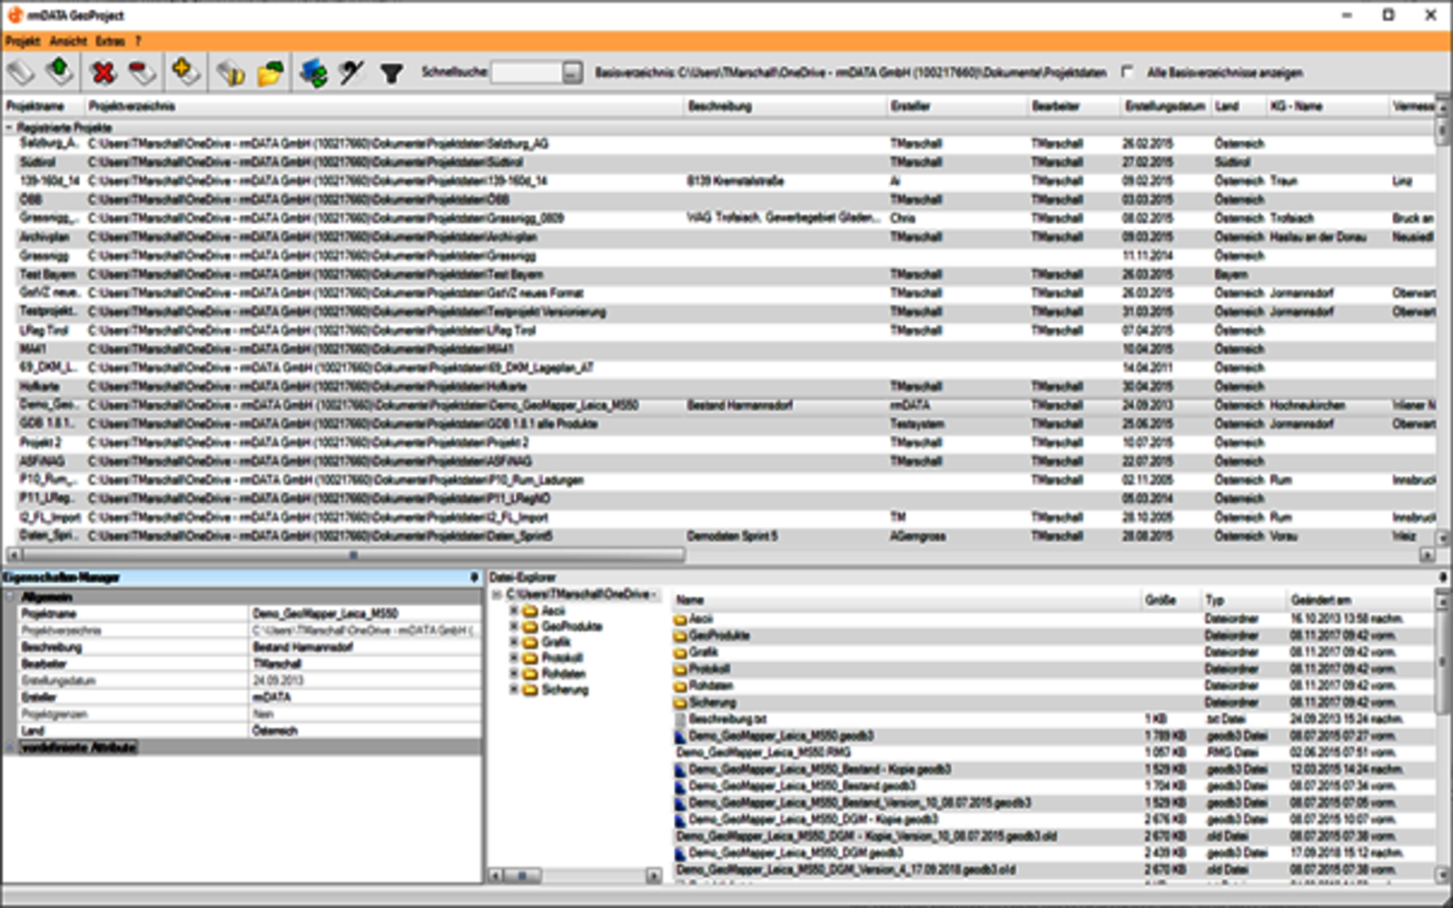1453x908 pixels.
Task: Sort by Ersteller column header
Action: point(957,106)
